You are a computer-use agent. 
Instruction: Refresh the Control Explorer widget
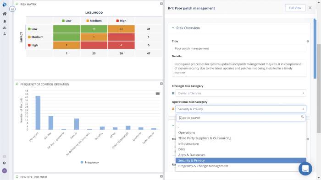point(17,177)
